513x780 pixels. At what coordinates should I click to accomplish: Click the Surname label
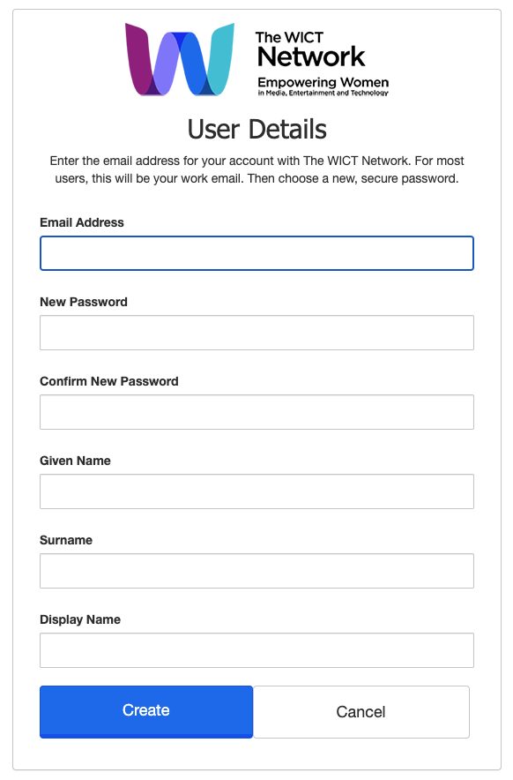coord(66,540)
